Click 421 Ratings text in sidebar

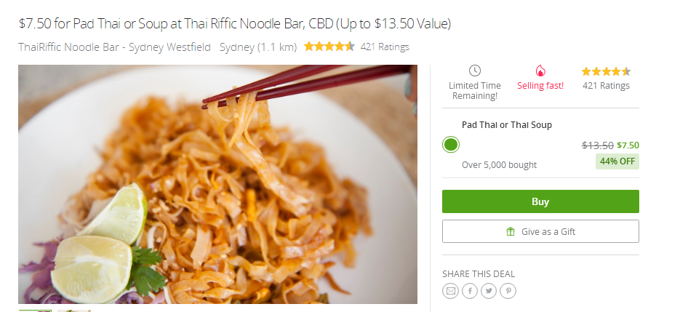[x=606, y=86]
